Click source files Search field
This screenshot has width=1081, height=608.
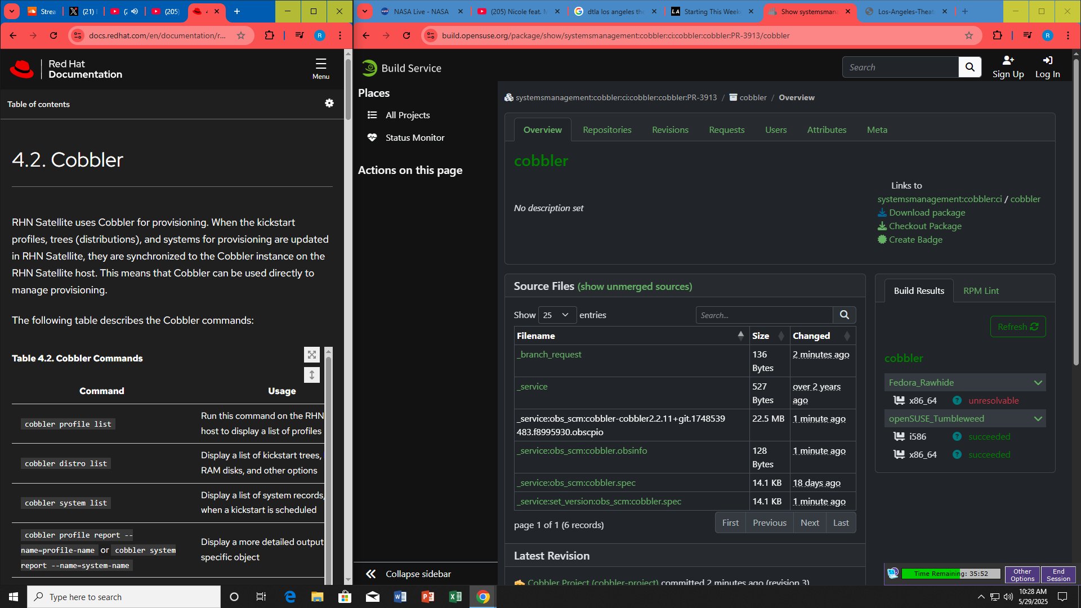click(764, 315)
